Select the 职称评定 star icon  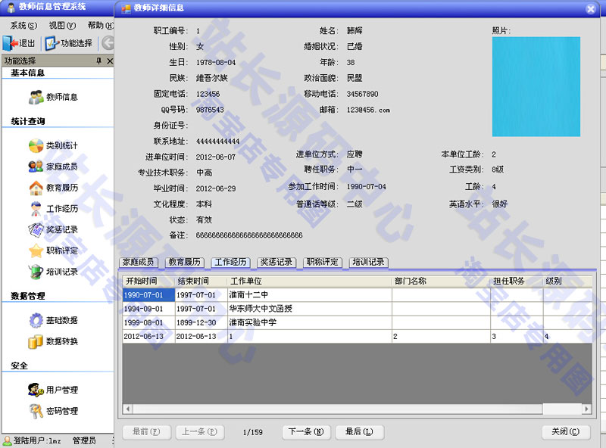coord(36,250)
